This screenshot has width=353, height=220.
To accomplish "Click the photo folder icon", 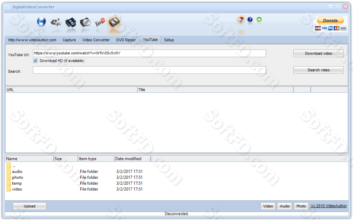I will pos(9,177).
